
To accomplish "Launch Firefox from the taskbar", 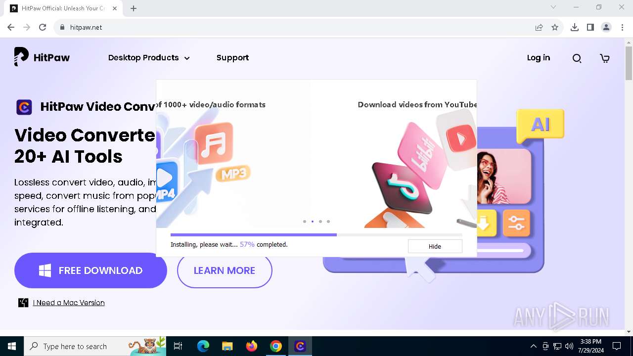I will click(x=252, y=346).
